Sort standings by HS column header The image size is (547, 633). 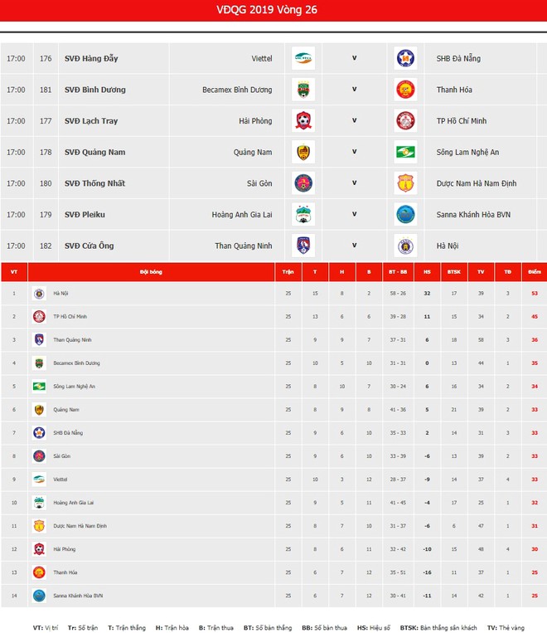[427, 271]
